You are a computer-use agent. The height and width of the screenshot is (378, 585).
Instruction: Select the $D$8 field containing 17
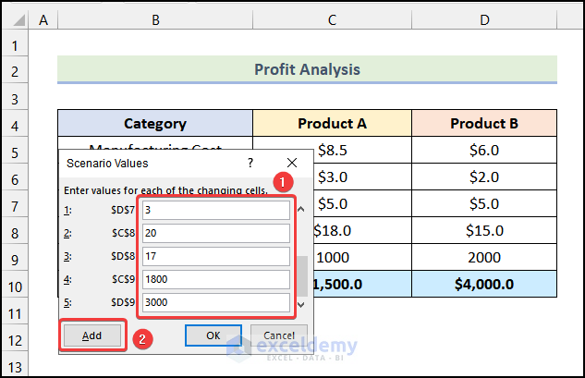[215, 257]
